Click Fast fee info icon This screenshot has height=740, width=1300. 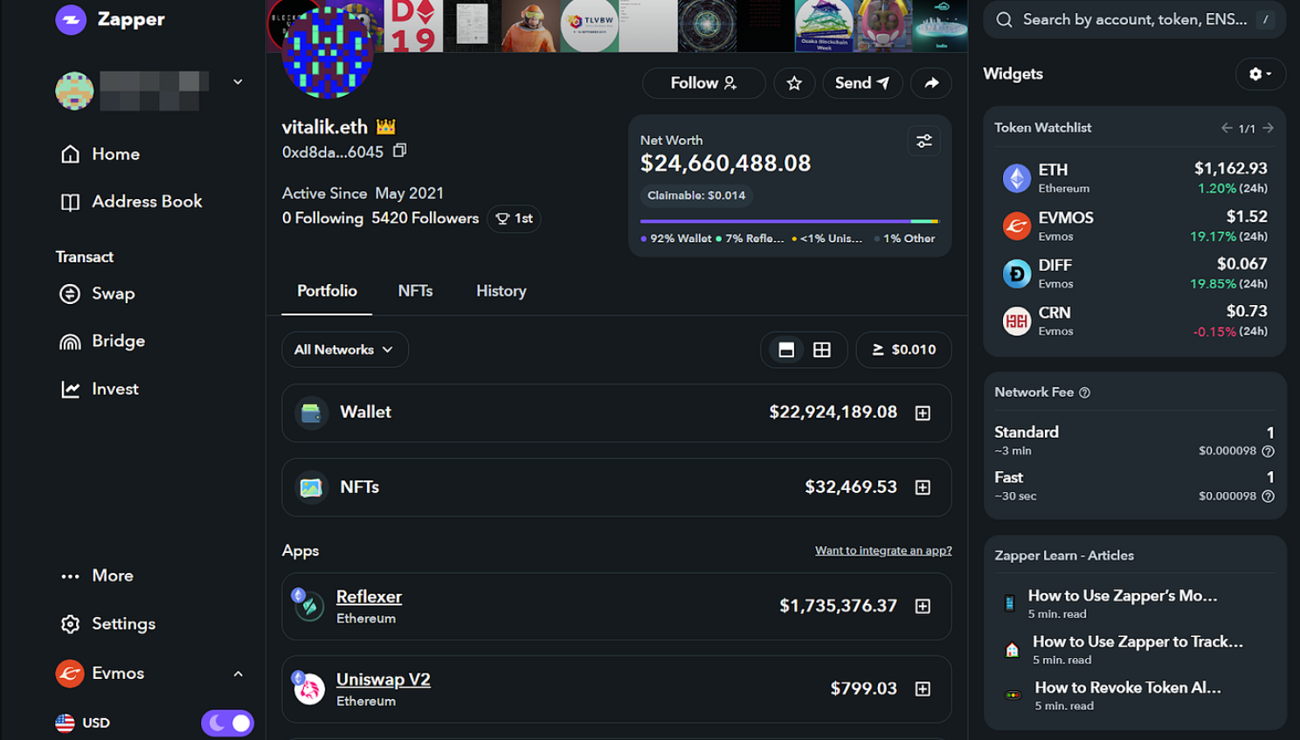click(x=1268, y=496)
